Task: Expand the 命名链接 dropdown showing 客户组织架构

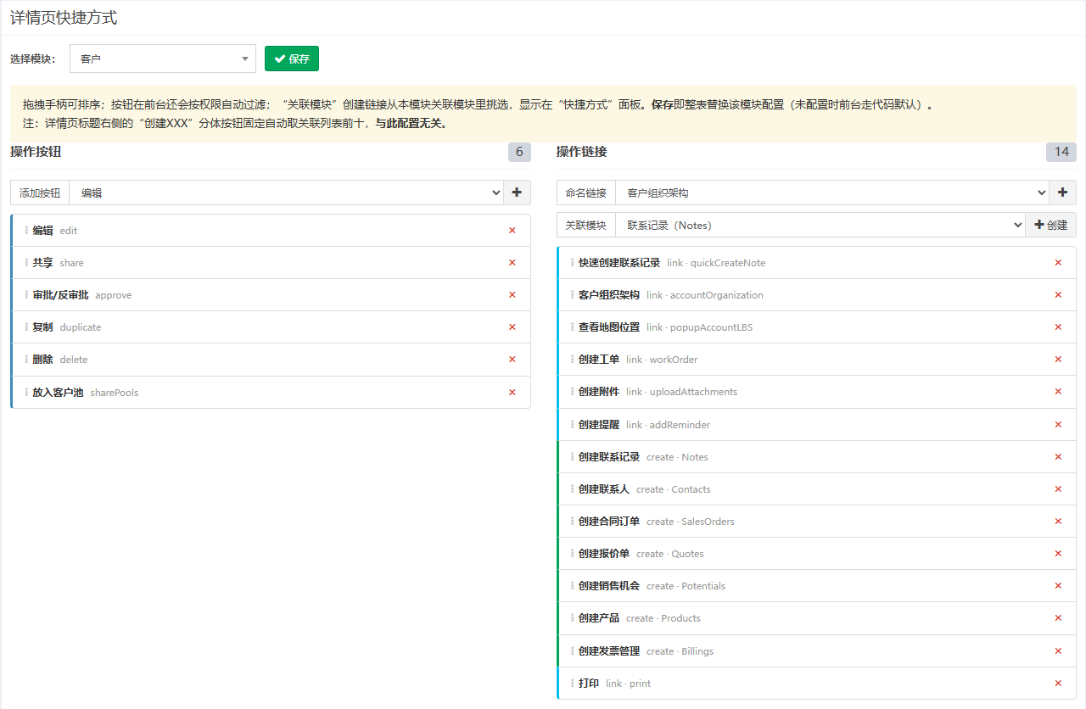Action: [x=832, y=193]
